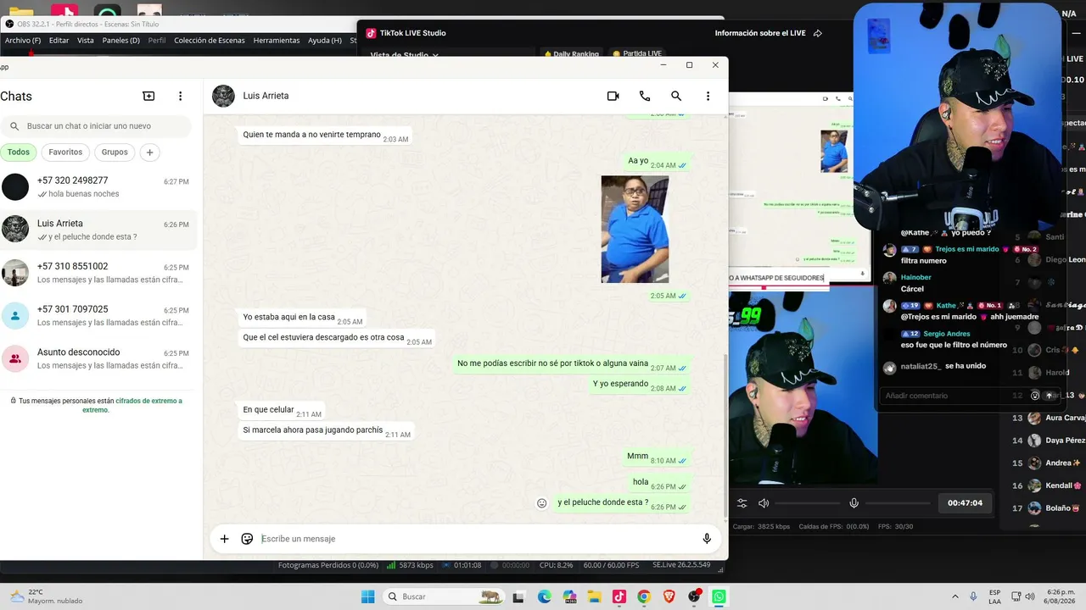Open the Chats list options menu
The image size is (1086, 610).
(180, 97)
